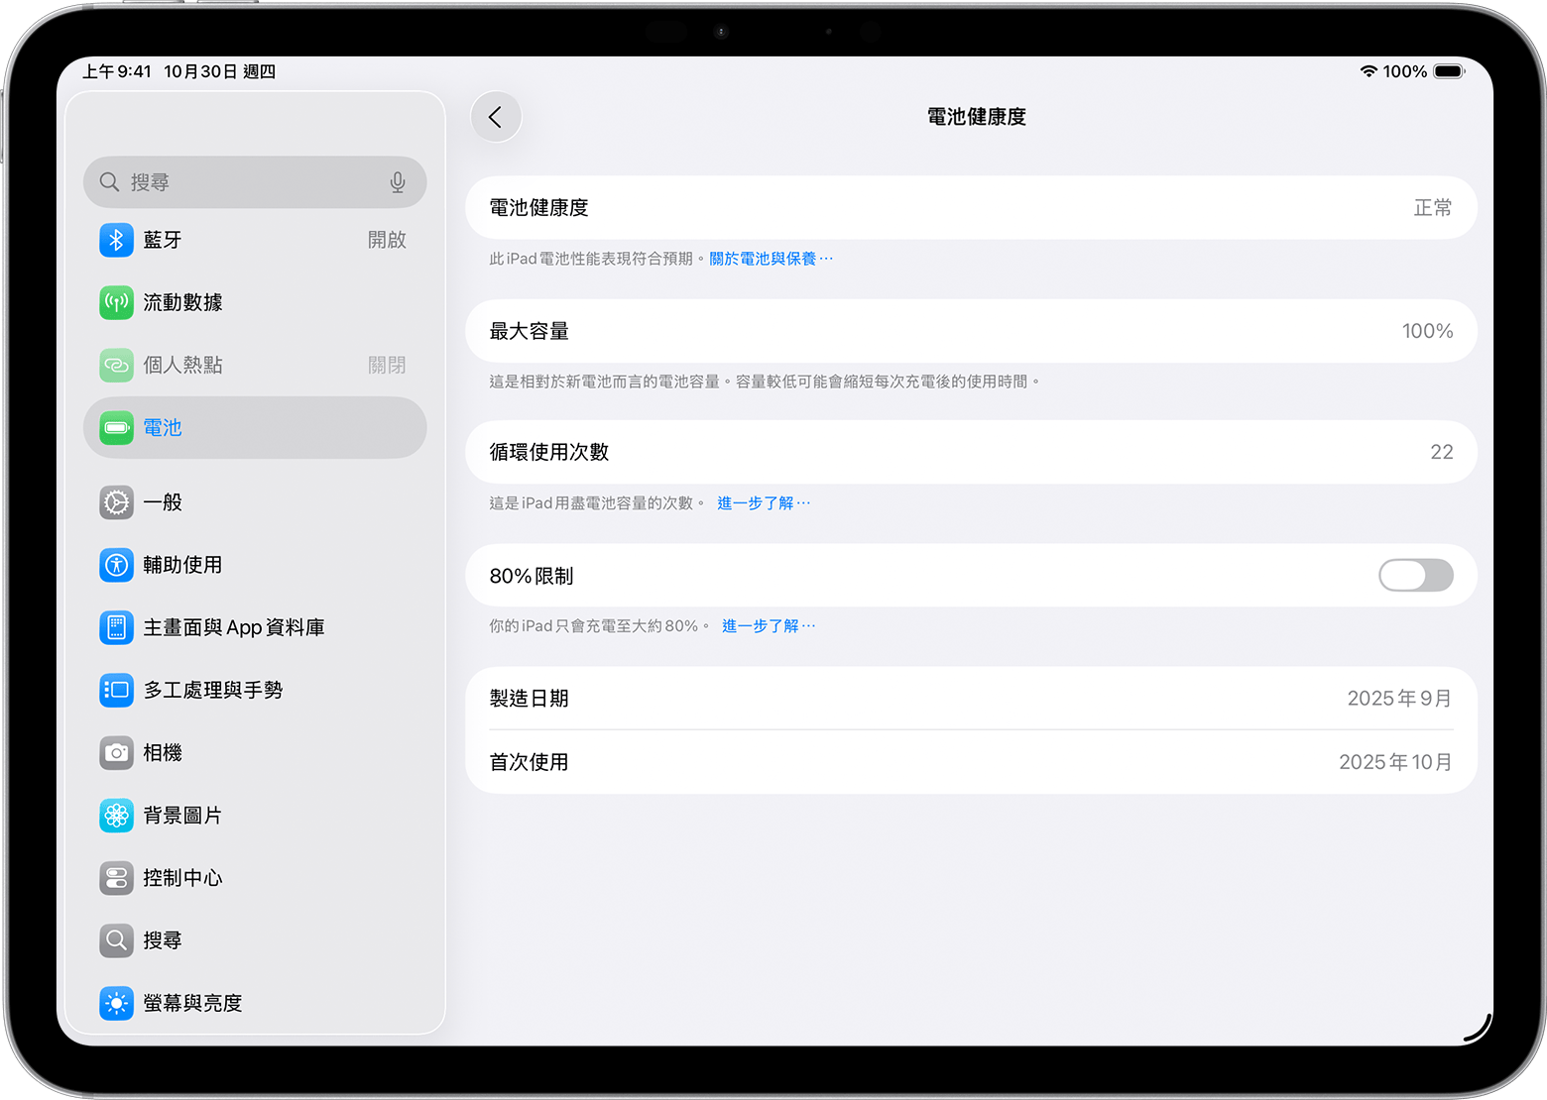The height and width of the screenshot is (1100, 1547).
Task: Tap the 首次使用 value 2025年10月
Action: pos(1395,762)
